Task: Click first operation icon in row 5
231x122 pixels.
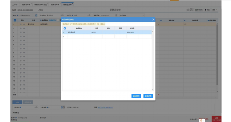Action: pos(21,41)
